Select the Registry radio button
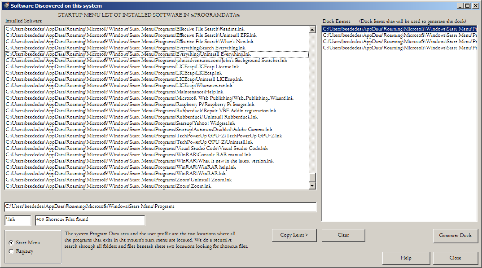 (x=11, y=251)
